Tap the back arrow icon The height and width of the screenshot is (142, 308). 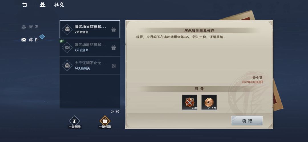tap(25, 5)
